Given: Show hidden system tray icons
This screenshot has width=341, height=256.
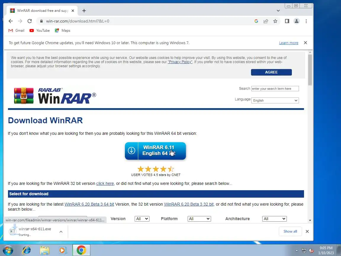Looking at the screenshot, I should (297, 251).
